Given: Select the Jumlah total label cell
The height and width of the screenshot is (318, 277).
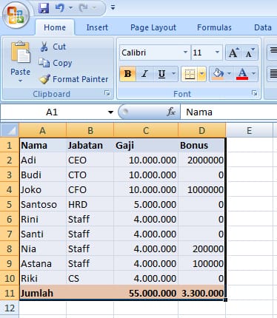Looking at the screenshot, I should pyautogui.click(x=42, y=294).
